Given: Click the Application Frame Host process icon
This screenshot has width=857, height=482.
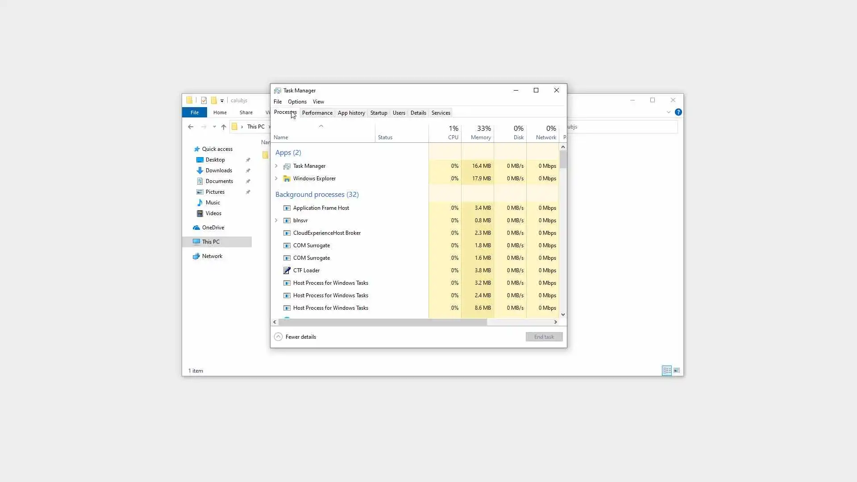Looking at the screenshot, I should pyautogui.click(x=287, y=208).
